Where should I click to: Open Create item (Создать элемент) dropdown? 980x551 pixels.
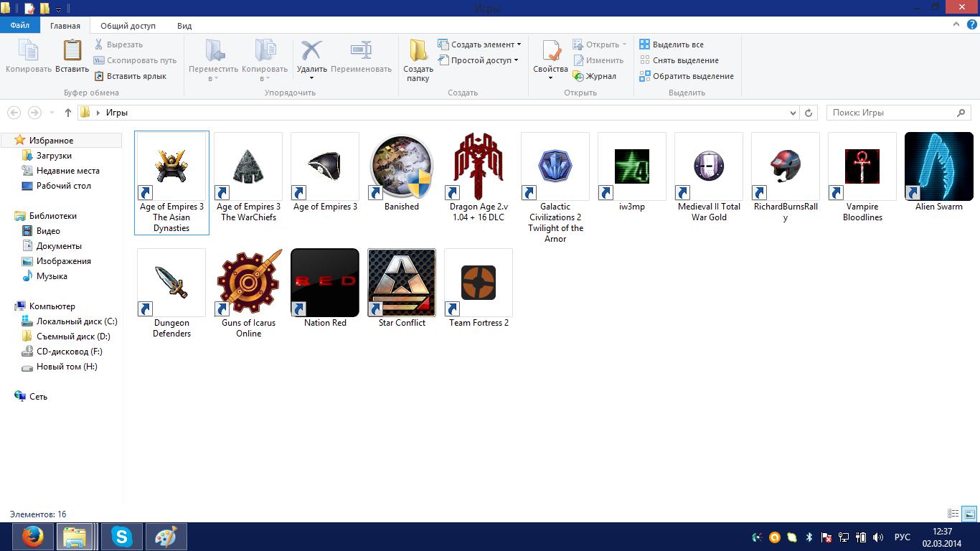click(479, 44)
